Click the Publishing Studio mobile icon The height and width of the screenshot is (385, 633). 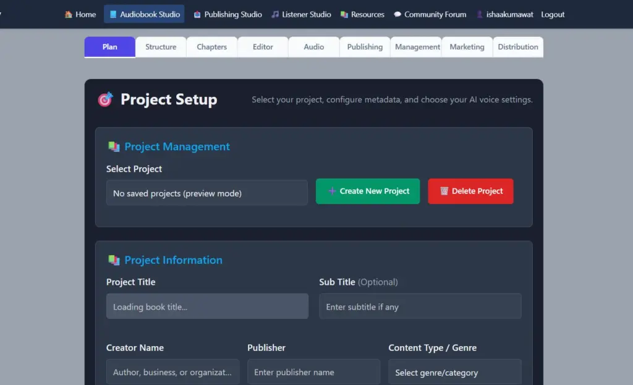coord(197,14)
